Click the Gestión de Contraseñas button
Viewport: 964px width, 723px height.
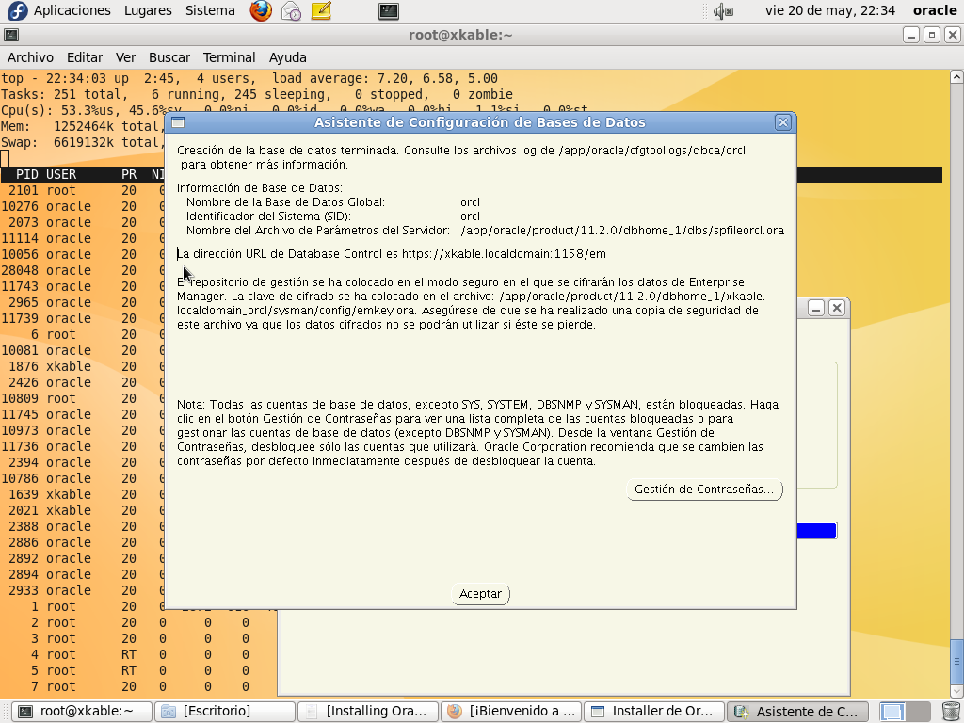(704, 490)
